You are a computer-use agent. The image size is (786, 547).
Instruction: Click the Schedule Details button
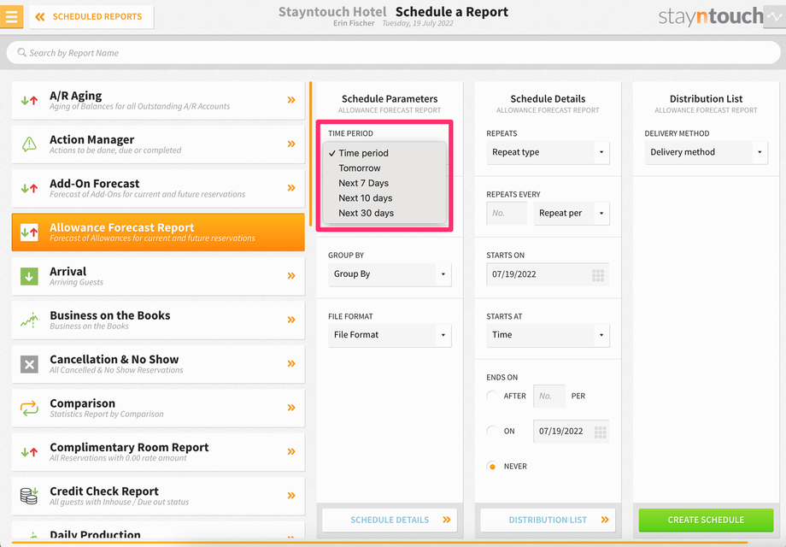click(390, 520)
